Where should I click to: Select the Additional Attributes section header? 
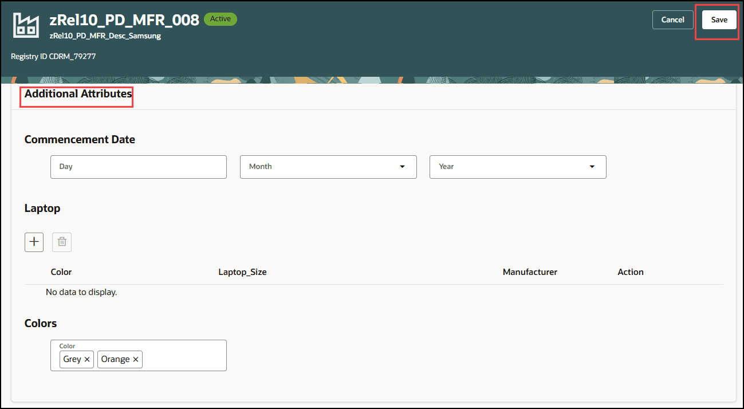tap(76, 94)
